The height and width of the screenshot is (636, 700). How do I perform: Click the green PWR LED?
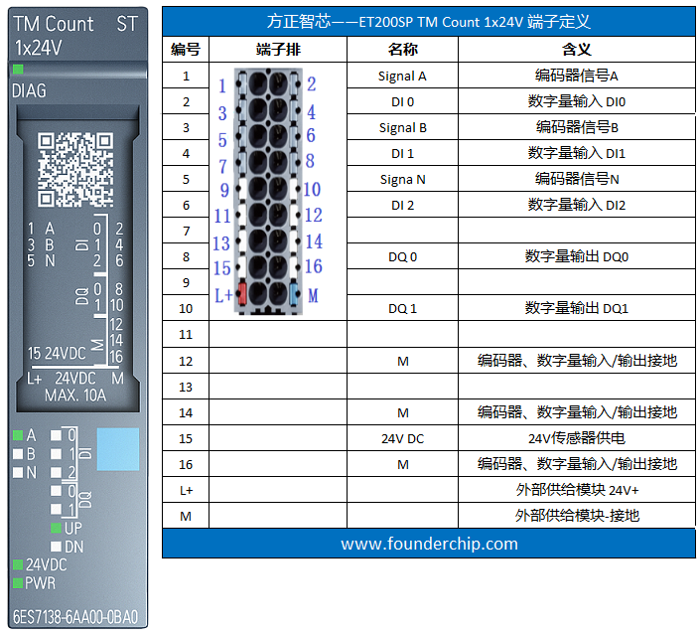click(x=19, y=583)
